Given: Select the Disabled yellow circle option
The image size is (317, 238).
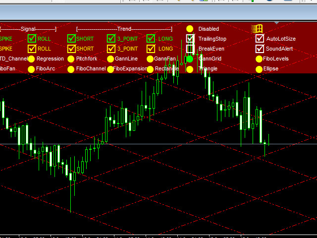Looking at the screenshot, I should point(190,29).
